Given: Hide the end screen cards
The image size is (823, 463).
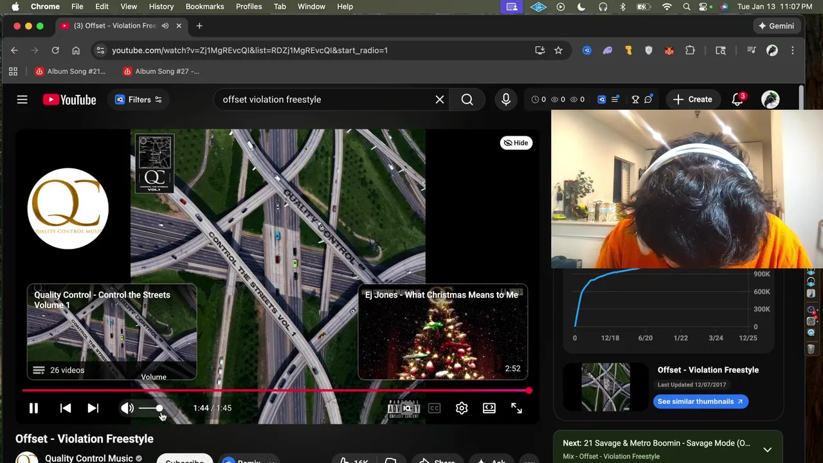Looking at the screenshot, I should coord(516,143).
